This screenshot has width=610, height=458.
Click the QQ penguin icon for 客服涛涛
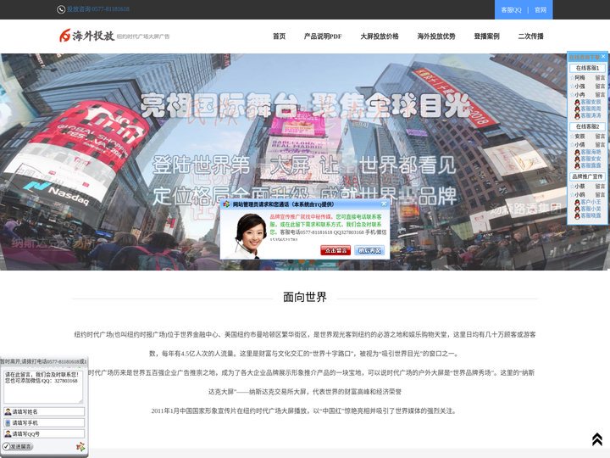(x=577, y=115)
